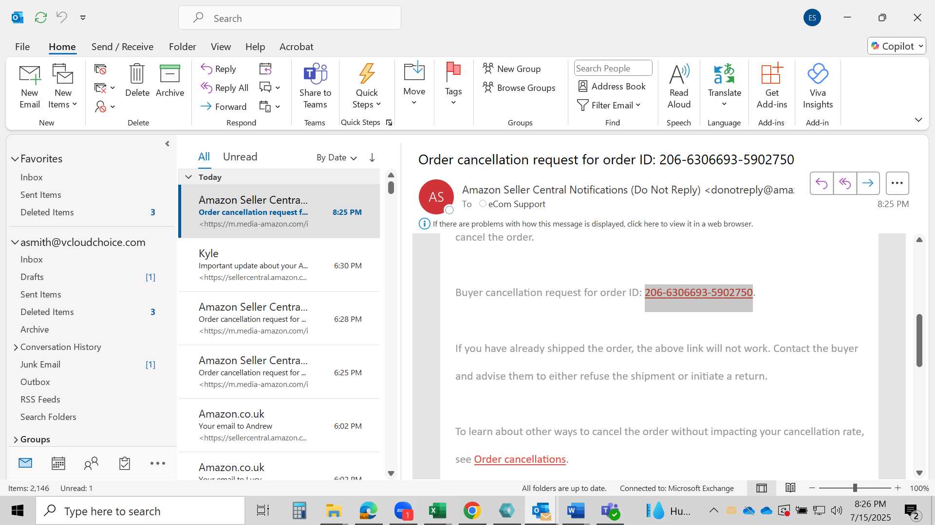935x525 pixels.
Task: Show only Unread messages
Action: pos(240,157)
